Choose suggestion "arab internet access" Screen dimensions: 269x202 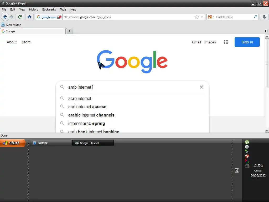tap(132, 107)
